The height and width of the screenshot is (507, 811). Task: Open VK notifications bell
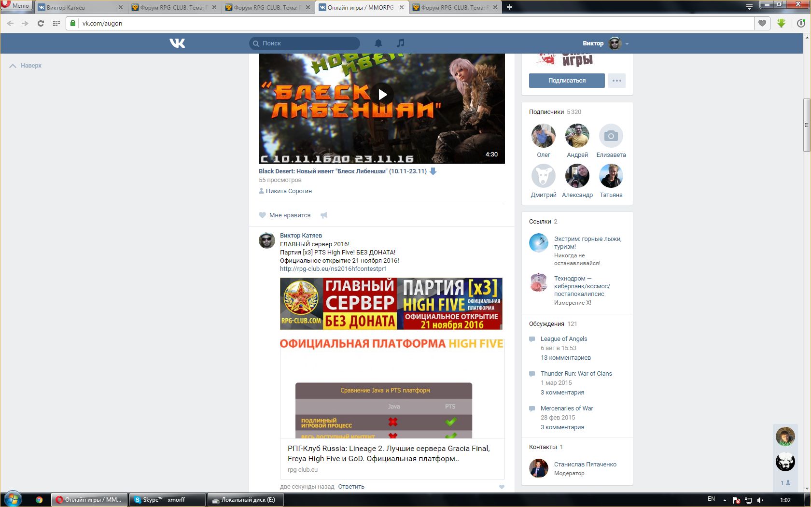click(378, 43)
